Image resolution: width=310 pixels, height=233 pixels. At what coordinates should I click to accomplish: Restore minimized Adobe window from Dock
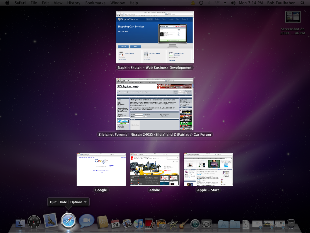(269, 225)
